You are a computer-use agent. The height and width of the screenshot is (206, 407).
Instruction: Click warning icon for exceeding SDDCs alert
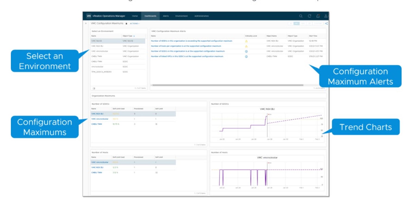point(246,41)
